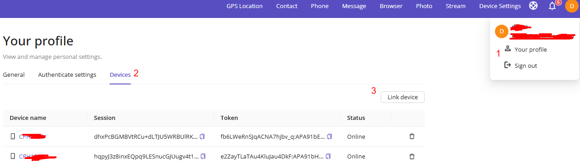Copy the token starting with e2ZayTLaTAu4
Viewport: 580px width, 163px height.
click(x=327, y=156)
